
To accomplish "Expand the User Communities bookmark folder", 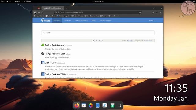I will click(x=92, y=16).
